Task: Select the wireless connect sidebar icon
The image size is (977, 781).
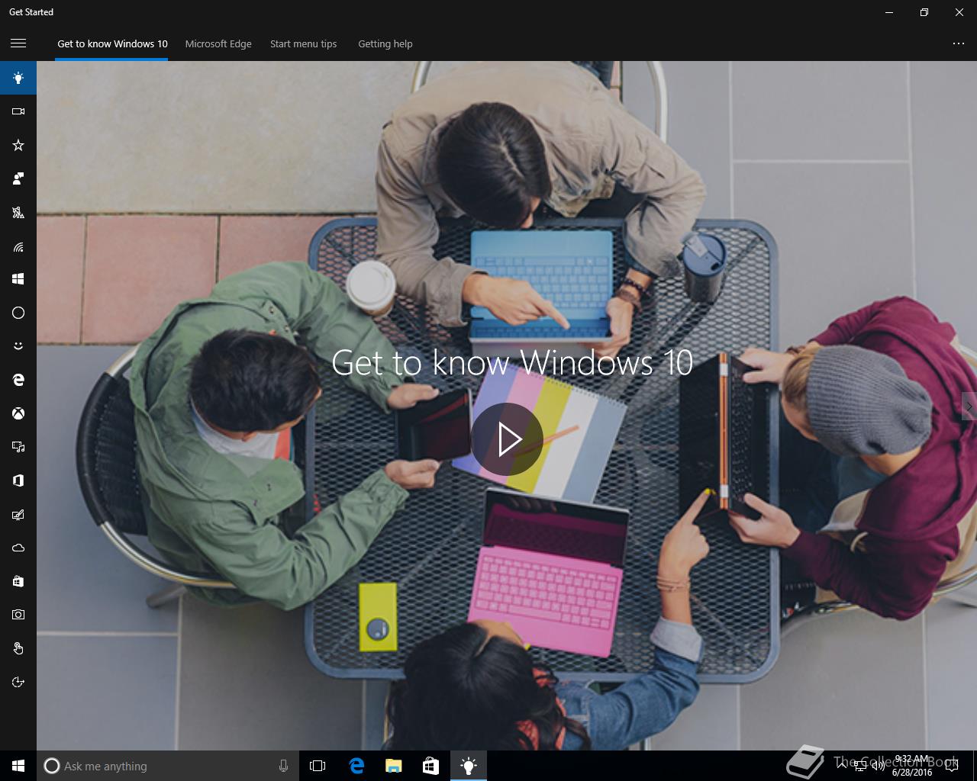Action: 18,246
